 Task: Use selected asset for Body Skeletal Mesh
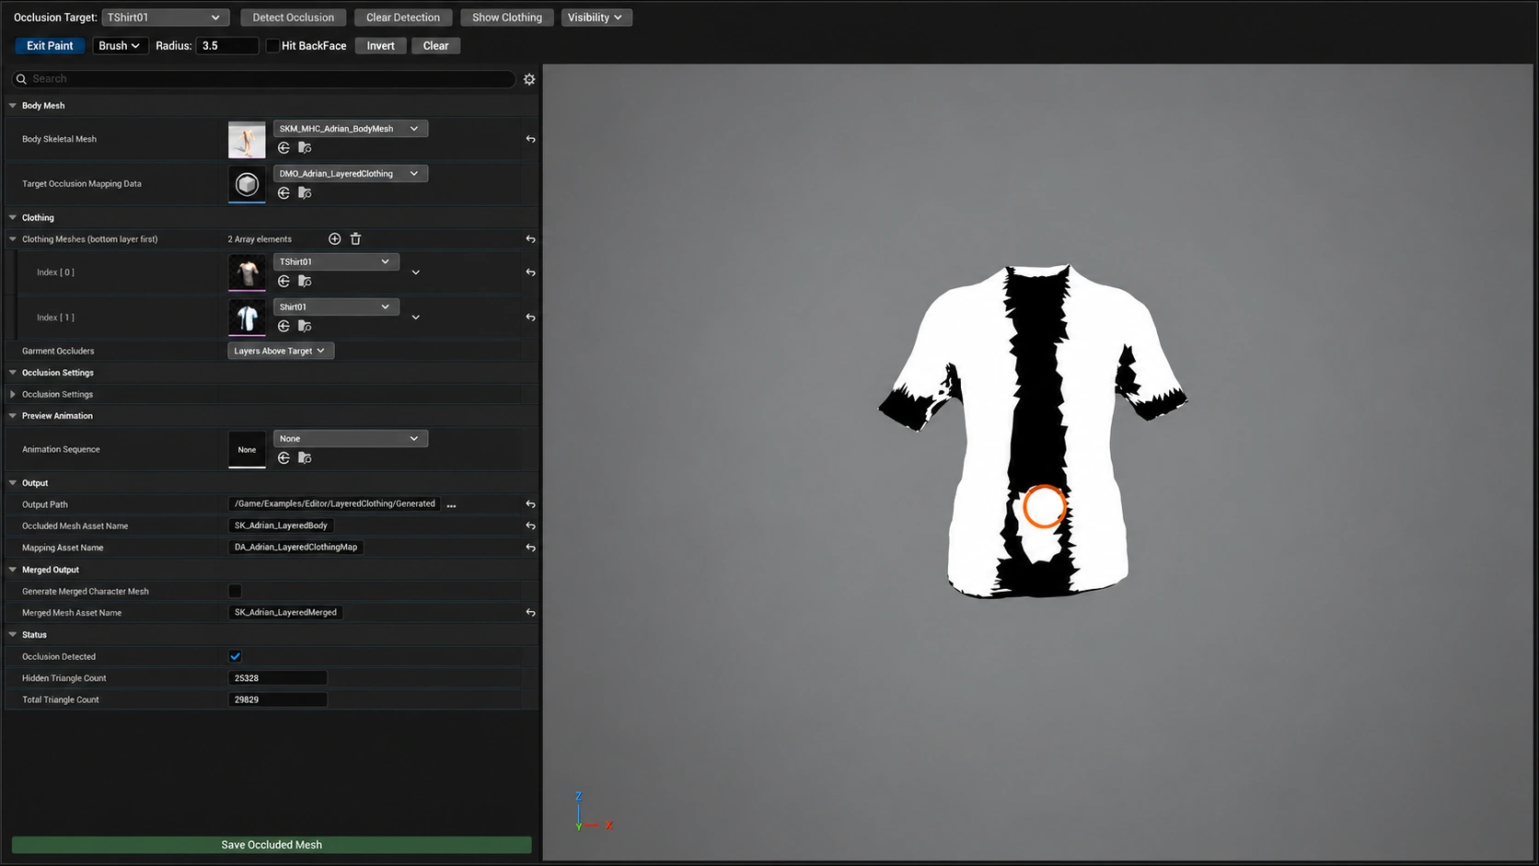click(x=283, y=148)
